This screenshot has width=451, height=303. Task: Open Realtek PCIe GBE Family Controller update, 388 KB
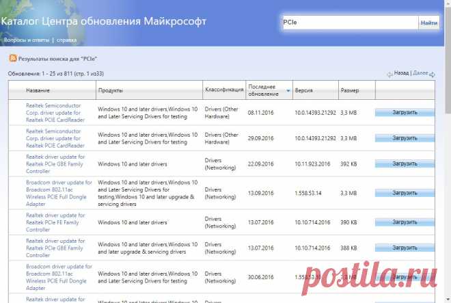[55, 248]
